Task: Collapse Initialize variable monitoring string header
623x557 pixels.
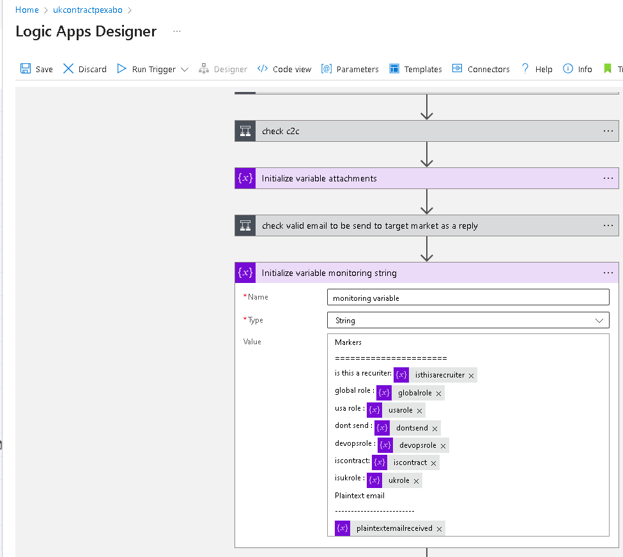Action: 427,273
